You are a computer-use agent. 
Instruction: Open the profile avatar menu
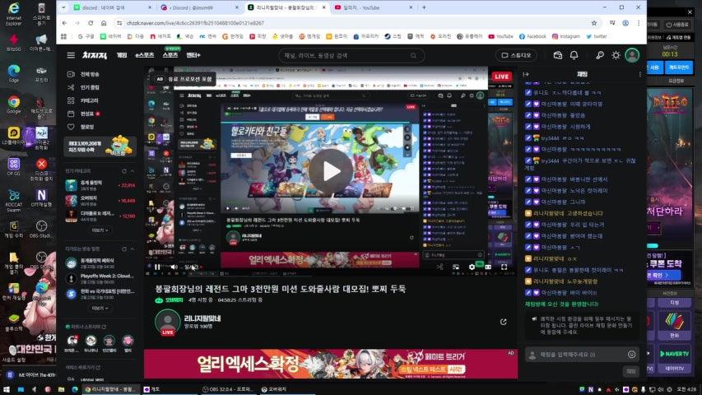point(632,55)
